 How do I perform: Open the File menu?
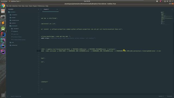(x=7, y=6)
